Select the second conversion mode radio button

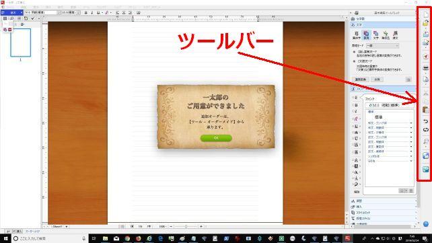click(x=355, y=61)
